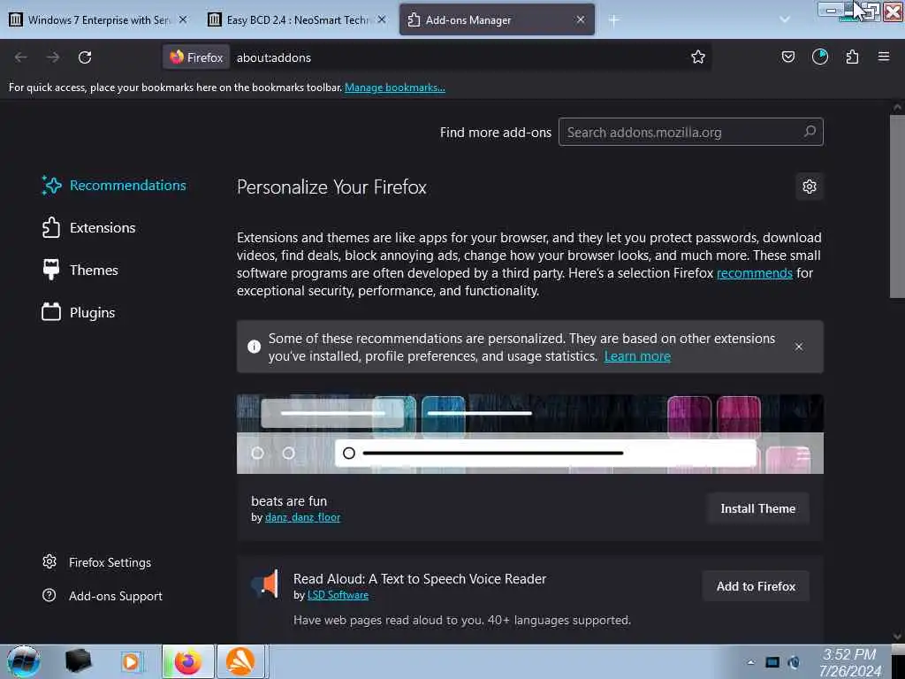Switch to the Windows 7 Enterprise tab
905x679 pixels.
pyautogui.click(x=98, y=19)
